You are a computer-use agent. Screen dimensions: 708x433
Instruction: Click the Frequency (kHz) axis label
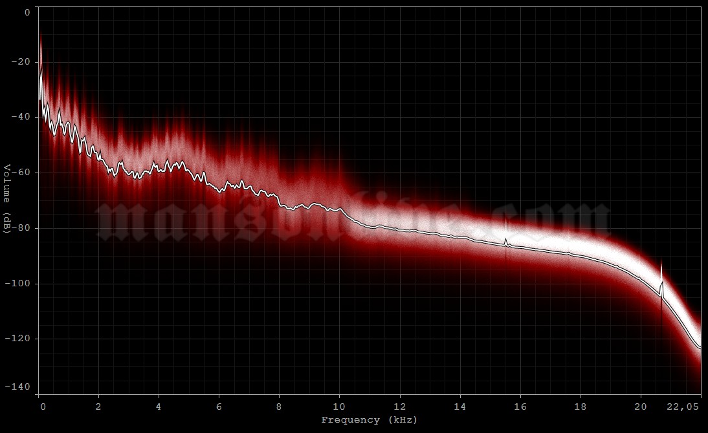point(370,419)
